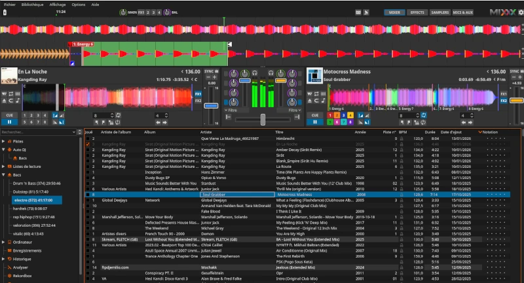524x283 pixels.
Task: Toggle reloop power icon on deck 1
Action: click(118, 122)
